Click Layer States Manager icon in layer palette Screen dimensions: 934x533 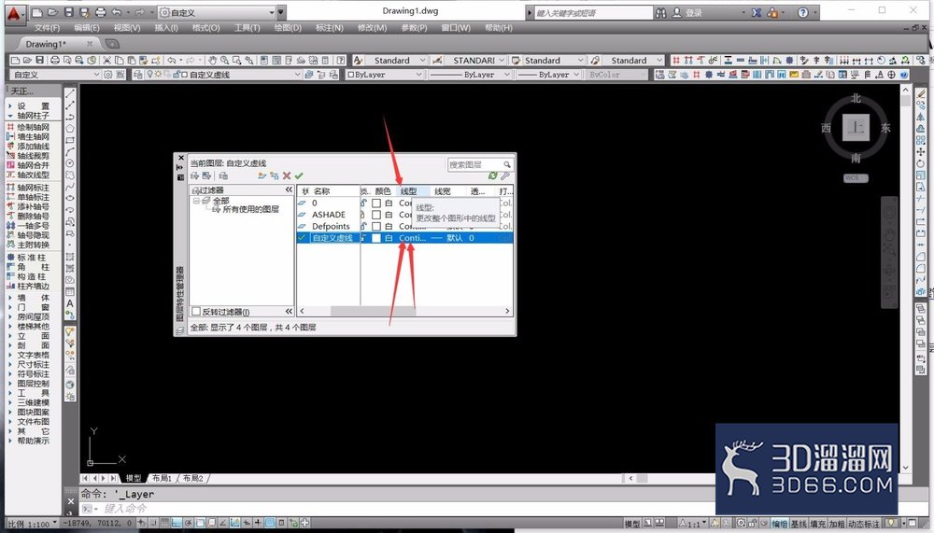[223, 175]
